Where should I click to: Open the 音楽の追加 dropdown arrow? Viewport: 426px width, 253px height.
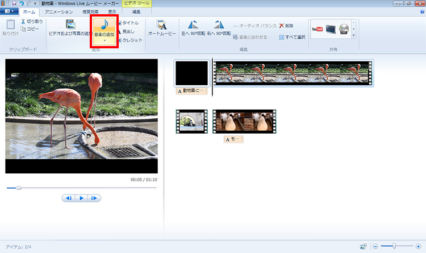pos(105,40)
